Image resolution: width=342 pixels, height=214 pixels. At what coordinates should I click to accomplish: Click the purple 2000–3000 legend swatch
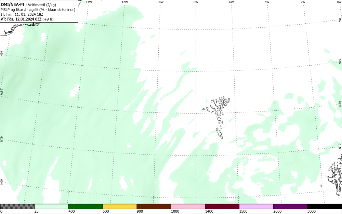tap(290, 206)
